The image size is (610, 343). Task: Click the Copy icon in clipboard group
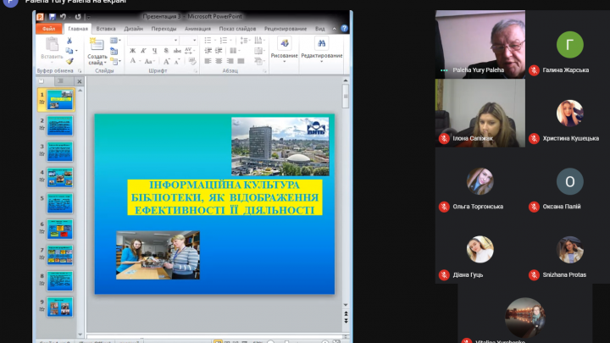69,51
